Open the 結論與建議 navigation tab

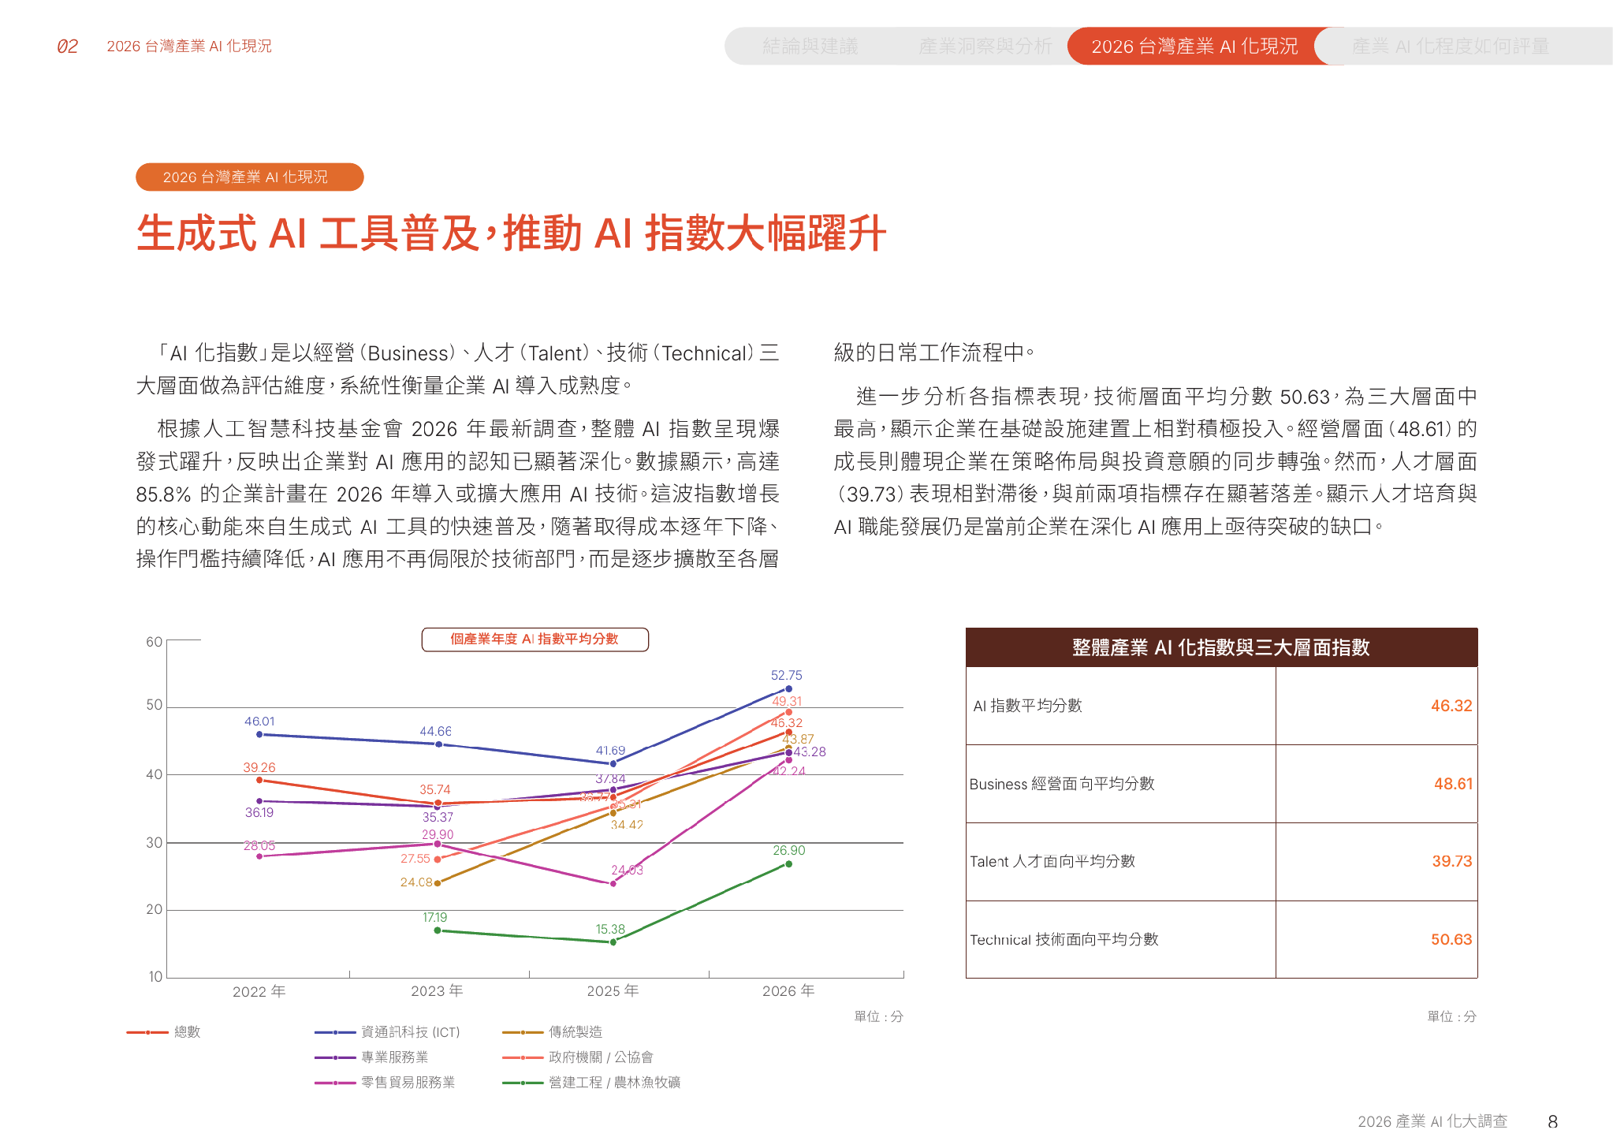(x=810, y=47)
